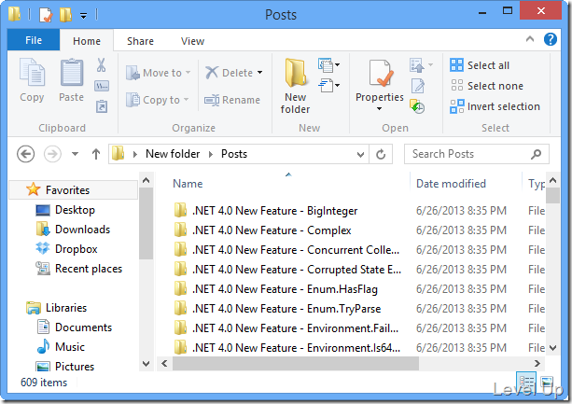This screenshot has width=572, height=404.
Task: Switch to the Share tab
Action: [x=140, y=41]
